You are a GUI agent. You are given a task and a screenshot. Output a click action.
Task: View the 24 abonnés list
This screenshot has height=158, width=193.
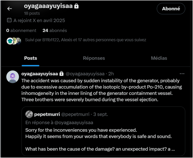point(55,31)
